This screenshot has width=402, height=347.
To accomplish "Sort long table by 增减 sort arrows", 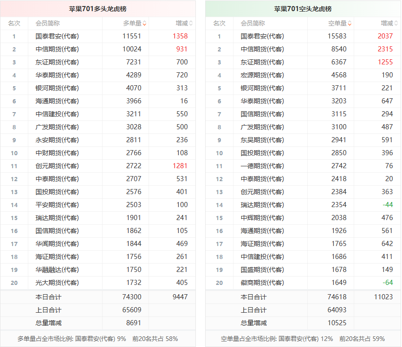I will click(x=191, y=24).
